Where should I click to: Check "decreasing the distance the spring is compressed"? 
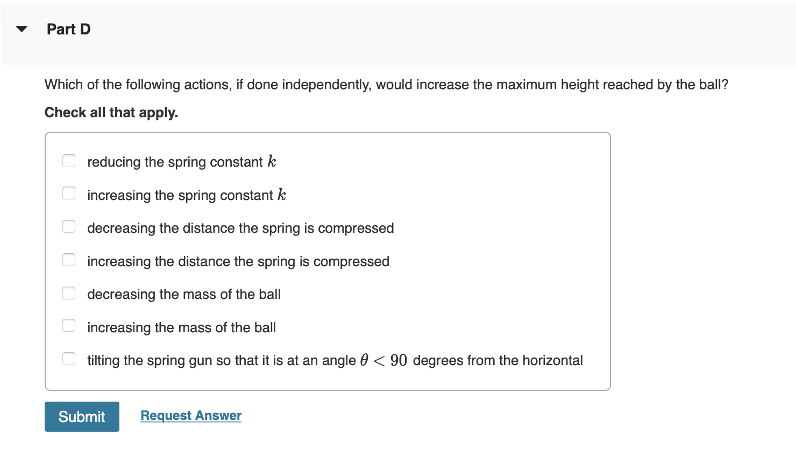pyautogui.click(x=69, y=227)
